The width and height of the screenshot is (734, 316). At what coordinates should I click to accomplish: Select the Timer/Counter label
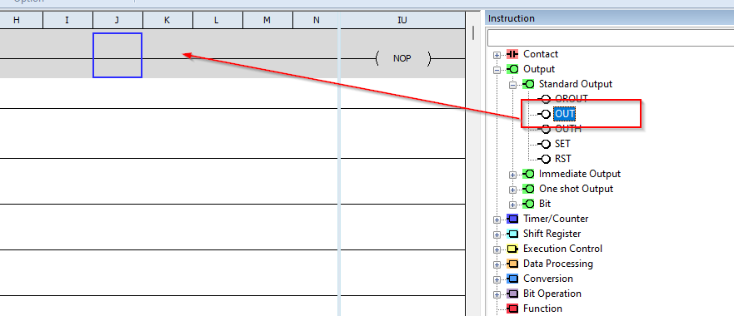(556, 219)
